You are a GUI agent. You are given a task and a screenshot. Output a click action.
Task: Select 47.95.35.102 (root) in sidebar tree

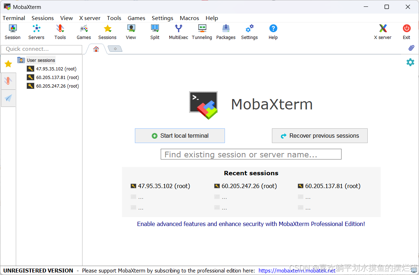56,69
